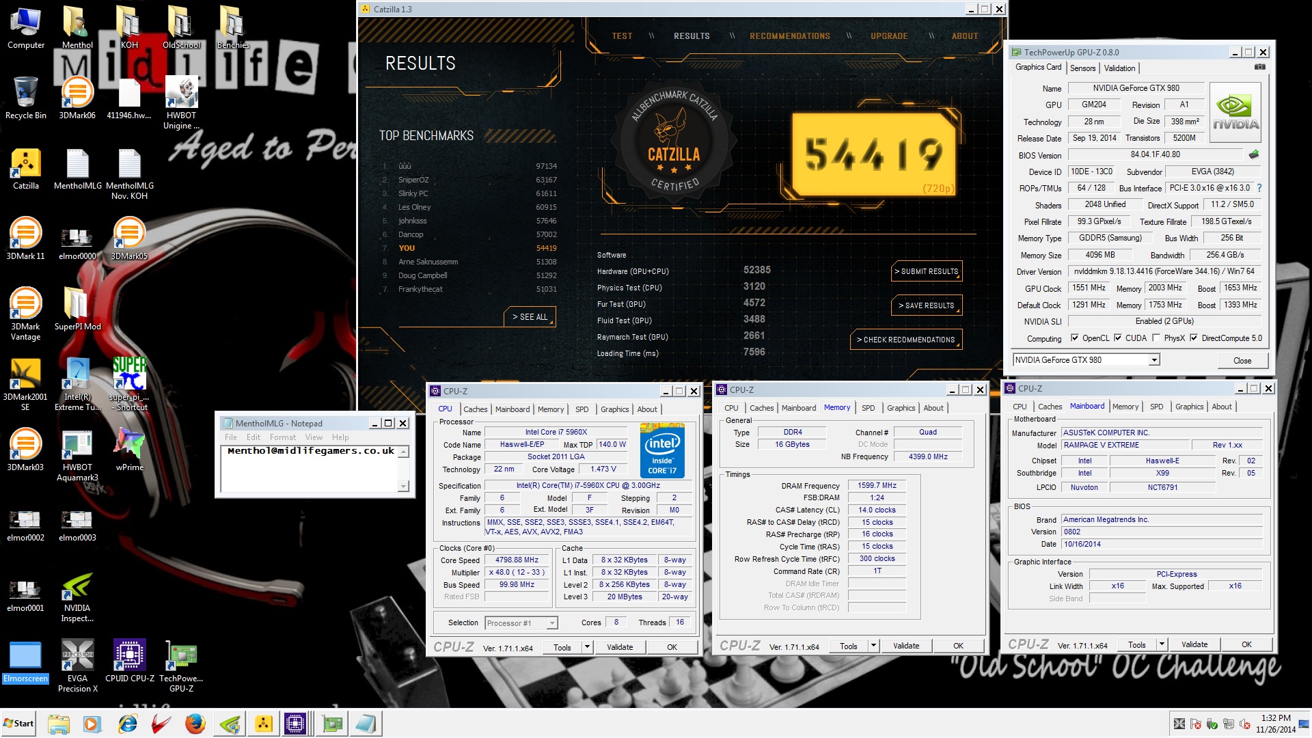The height and width of the screenshot is (738, 1312).
Task: Click the Notepad scrollbar up arrow
Action: tap(403, 452)
